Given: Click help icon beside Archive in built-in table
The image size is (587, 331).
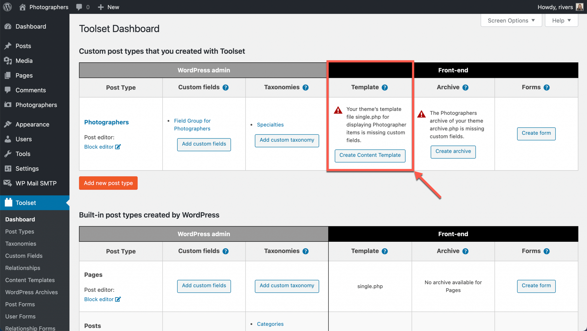Looking at the screenshot, I should point(465,251).
